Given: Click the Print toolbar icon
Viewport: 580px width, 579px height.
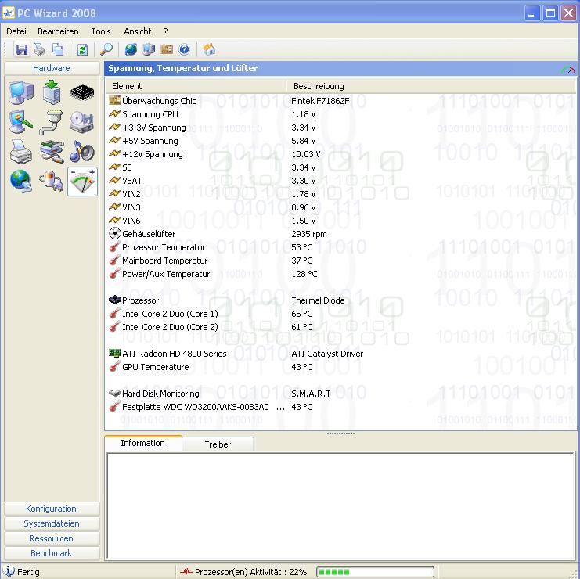Looking at the screenshot, I should click(40, 49).
